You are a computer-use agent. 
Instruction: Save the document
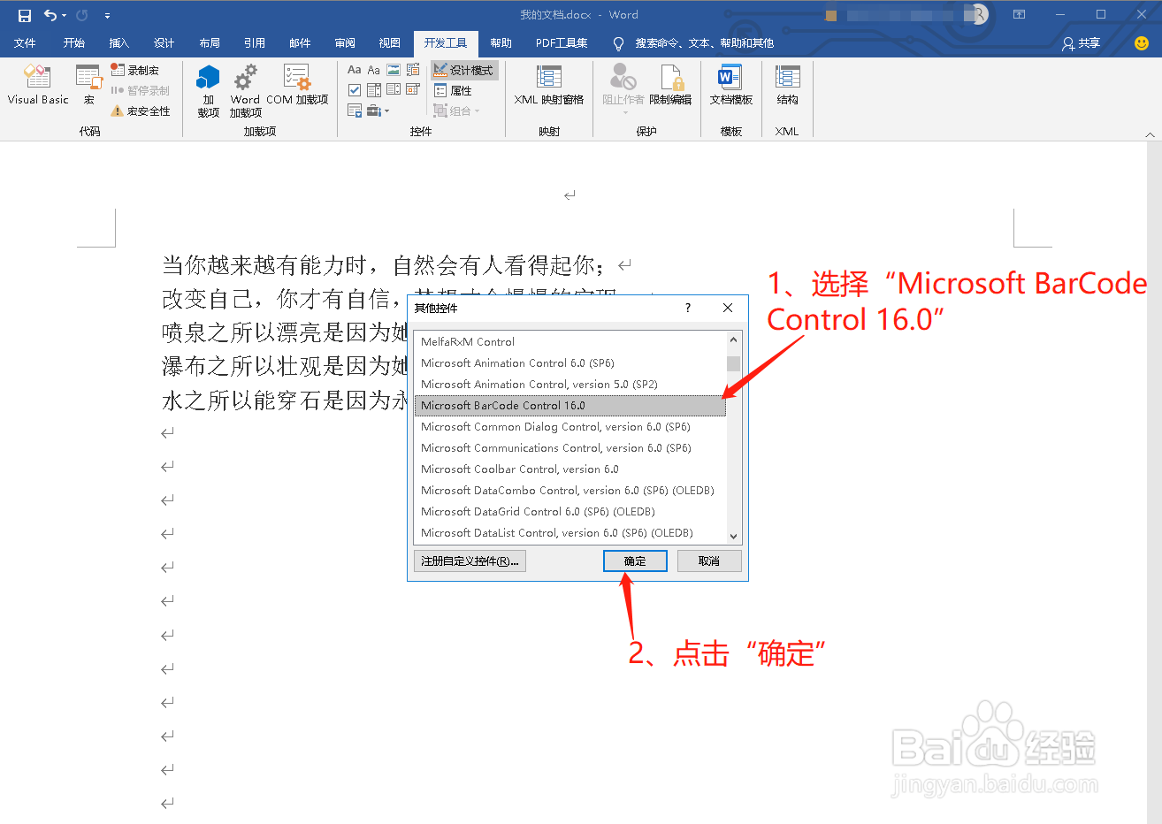point(24,15)
